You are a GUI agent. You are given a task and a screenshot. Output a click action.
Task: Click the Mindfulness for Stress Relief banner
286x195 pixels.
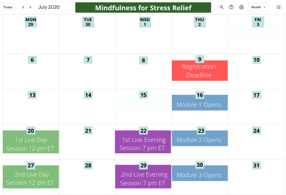pos(143,8)
